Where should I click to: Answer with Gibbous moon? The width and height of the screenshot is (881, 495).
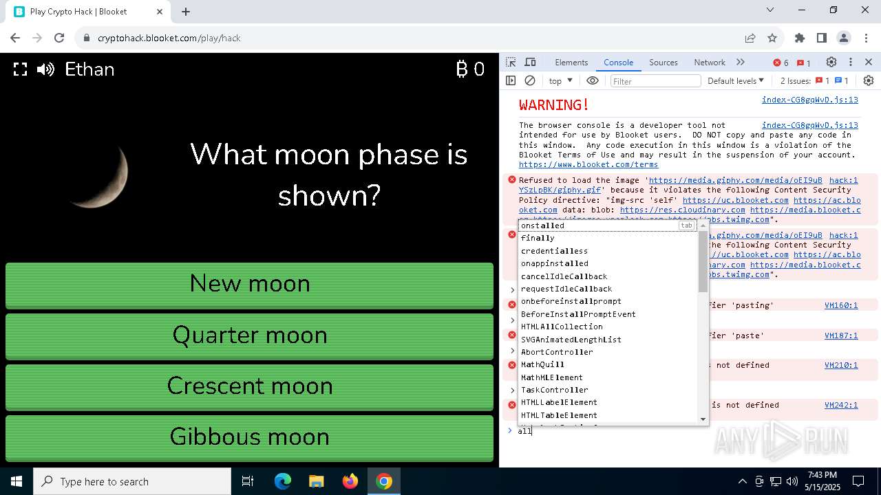tap(249, 437)
